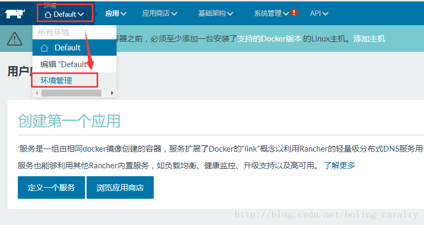Click the 定义一个服务 button

(51, 187)
